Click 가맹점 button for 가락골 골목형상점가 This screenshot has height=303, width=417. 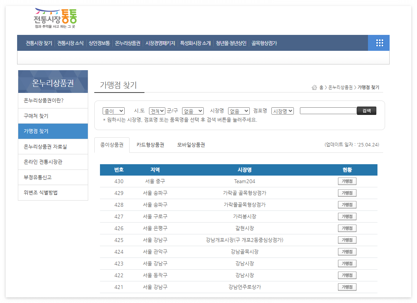(x=347, y=193)
